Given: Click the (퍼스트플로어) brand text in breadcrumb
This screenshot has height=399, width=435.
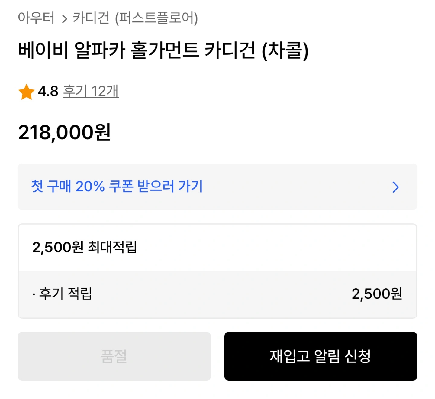Looking at the screenshot, I should (x=156, y=18).
